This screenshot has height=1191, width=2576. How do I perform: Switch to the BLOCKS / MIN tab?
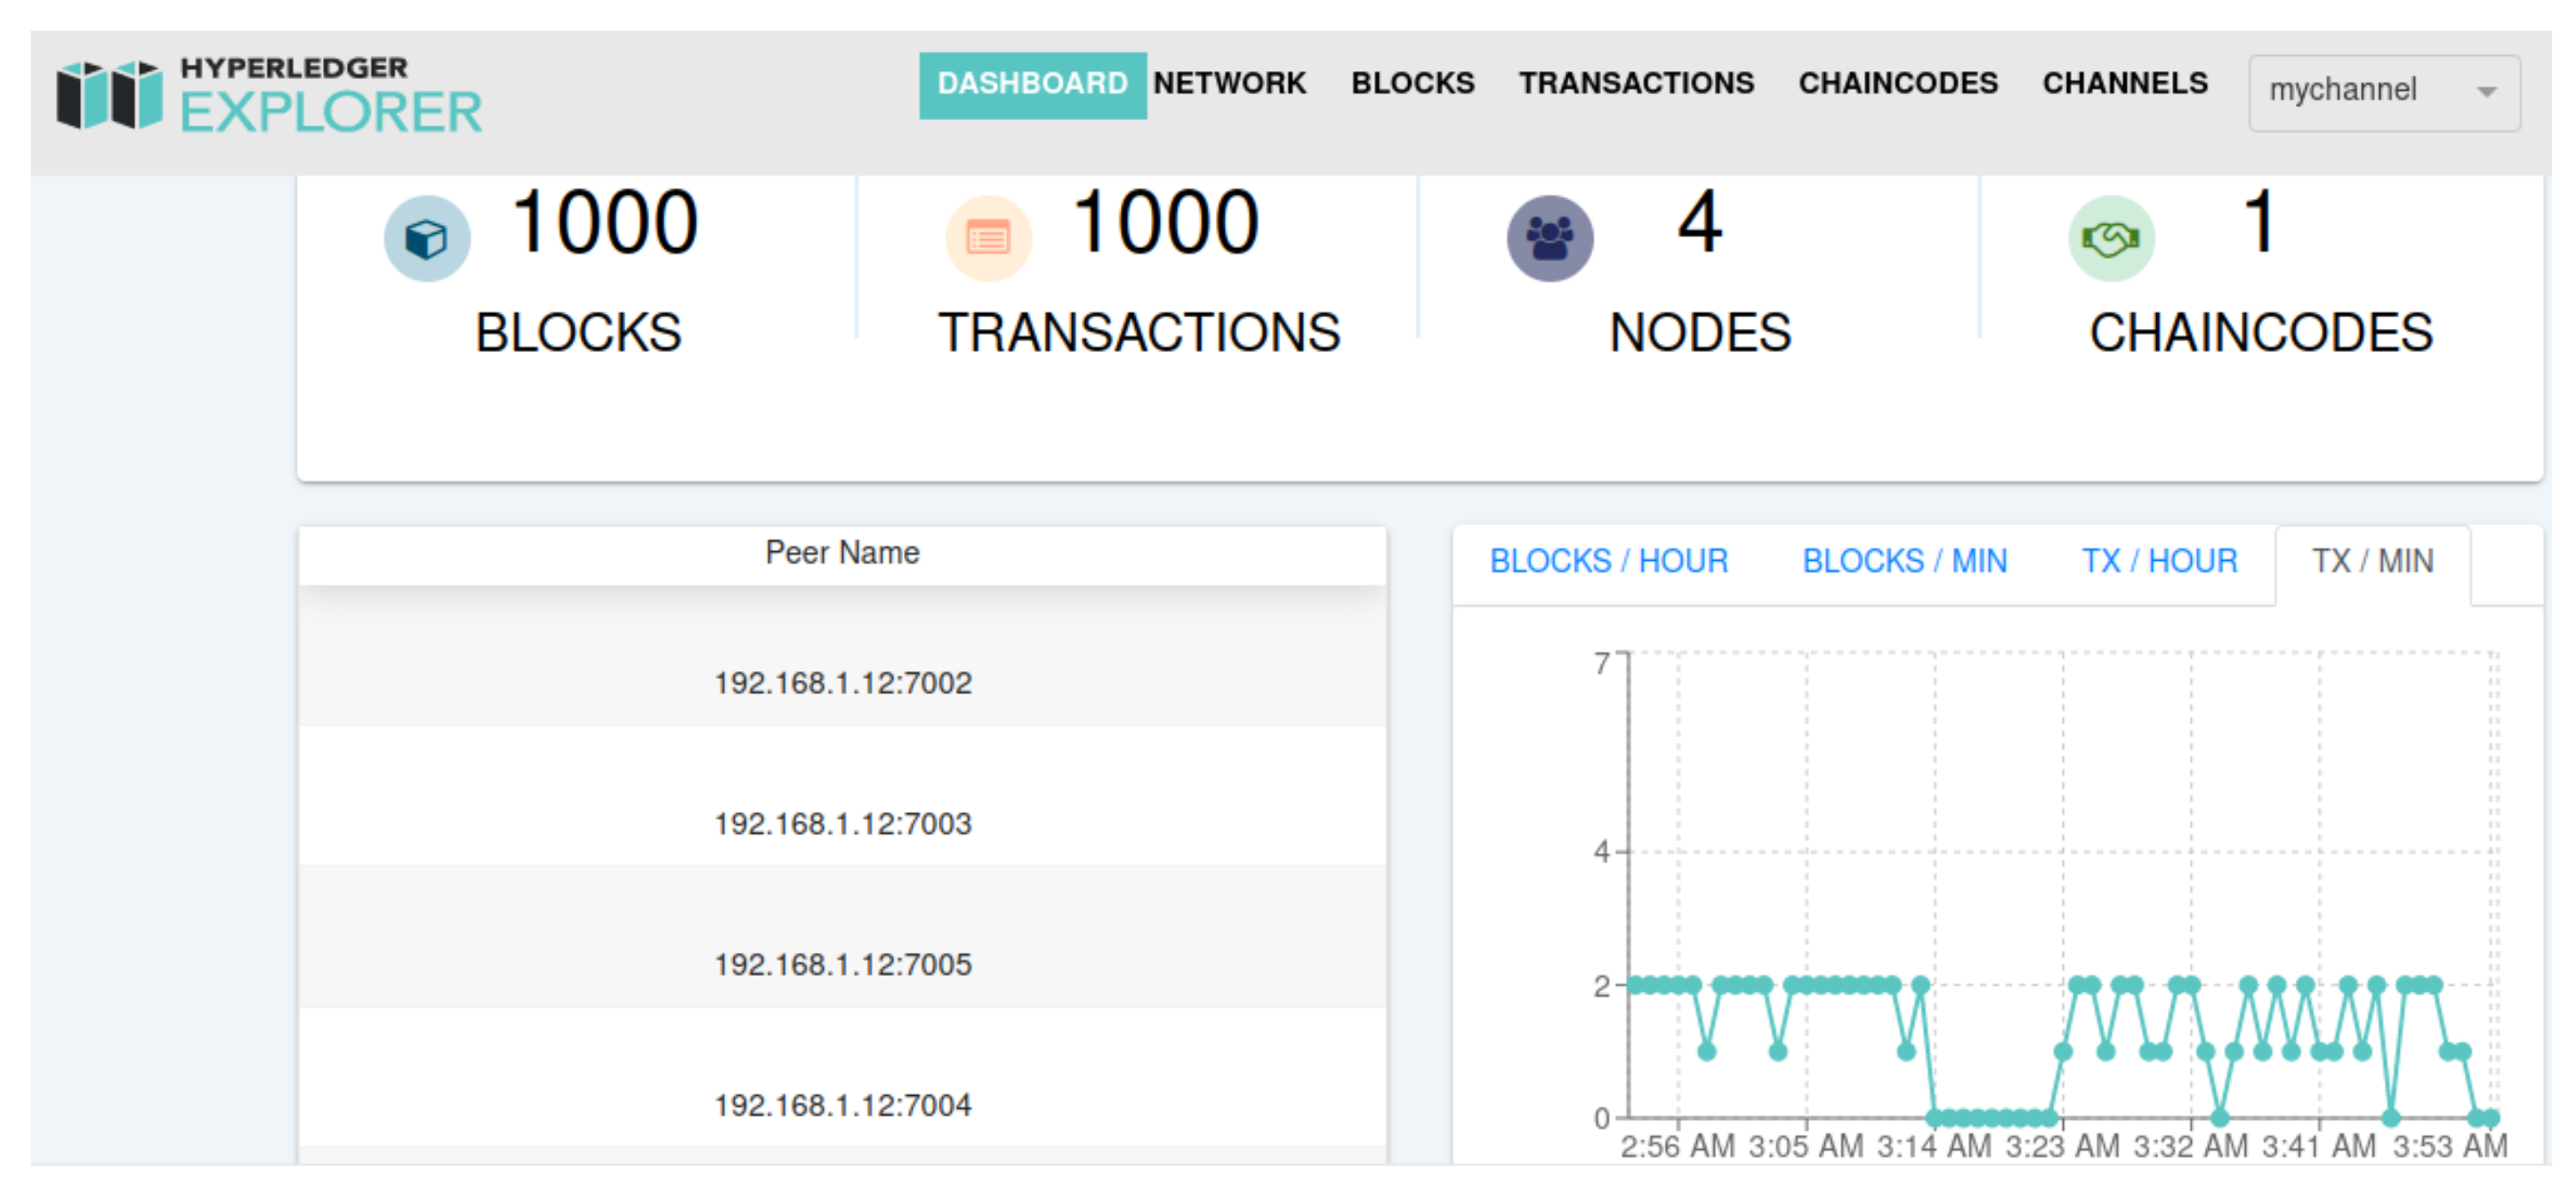click(1904, 562)
